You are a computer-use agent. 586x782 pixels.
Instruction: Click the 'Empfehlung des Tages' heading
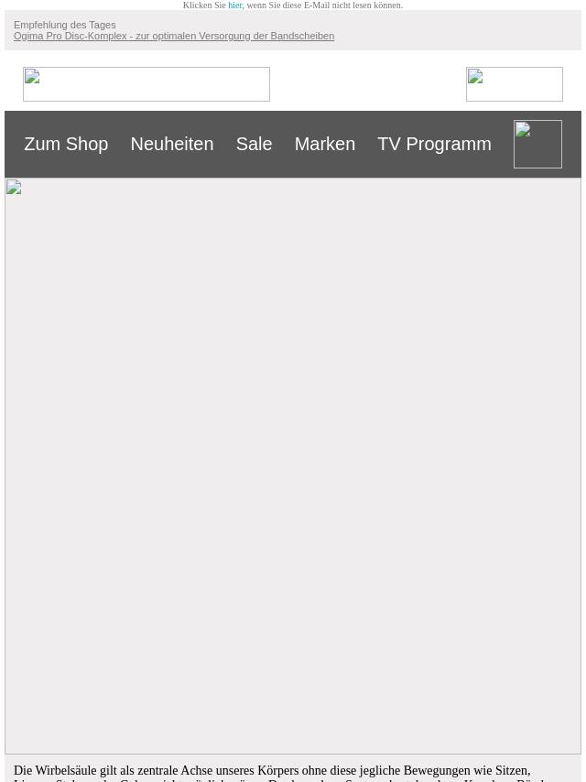tap(65, 25)
